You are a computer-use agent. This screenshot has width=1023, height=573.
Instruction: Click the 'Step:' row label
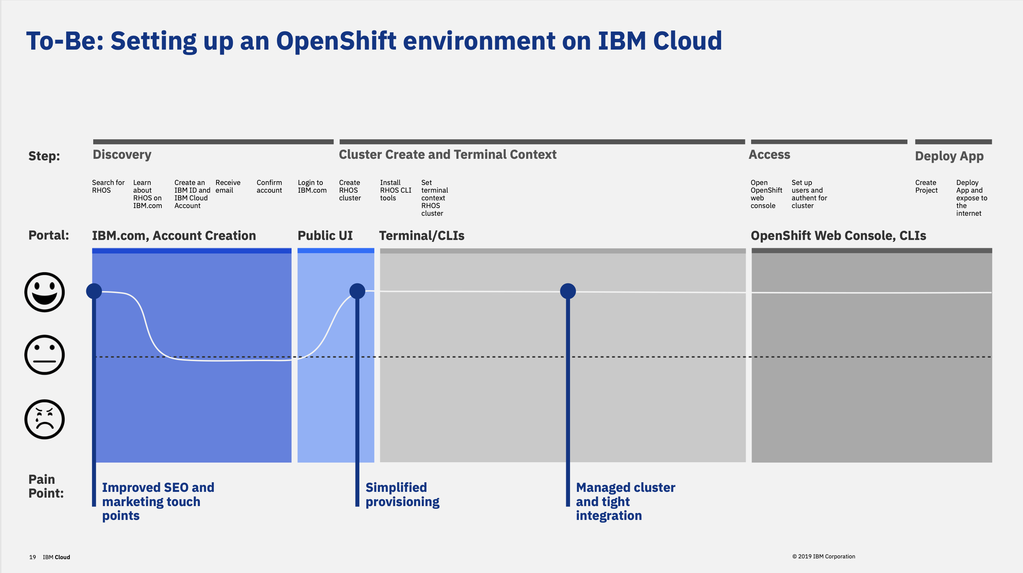click(44, 156)
